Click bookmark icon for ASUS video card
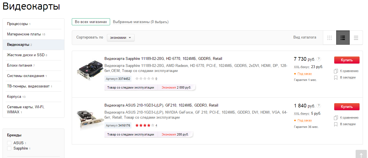This screenshot has width=368, height=158. tap(336, 124)
